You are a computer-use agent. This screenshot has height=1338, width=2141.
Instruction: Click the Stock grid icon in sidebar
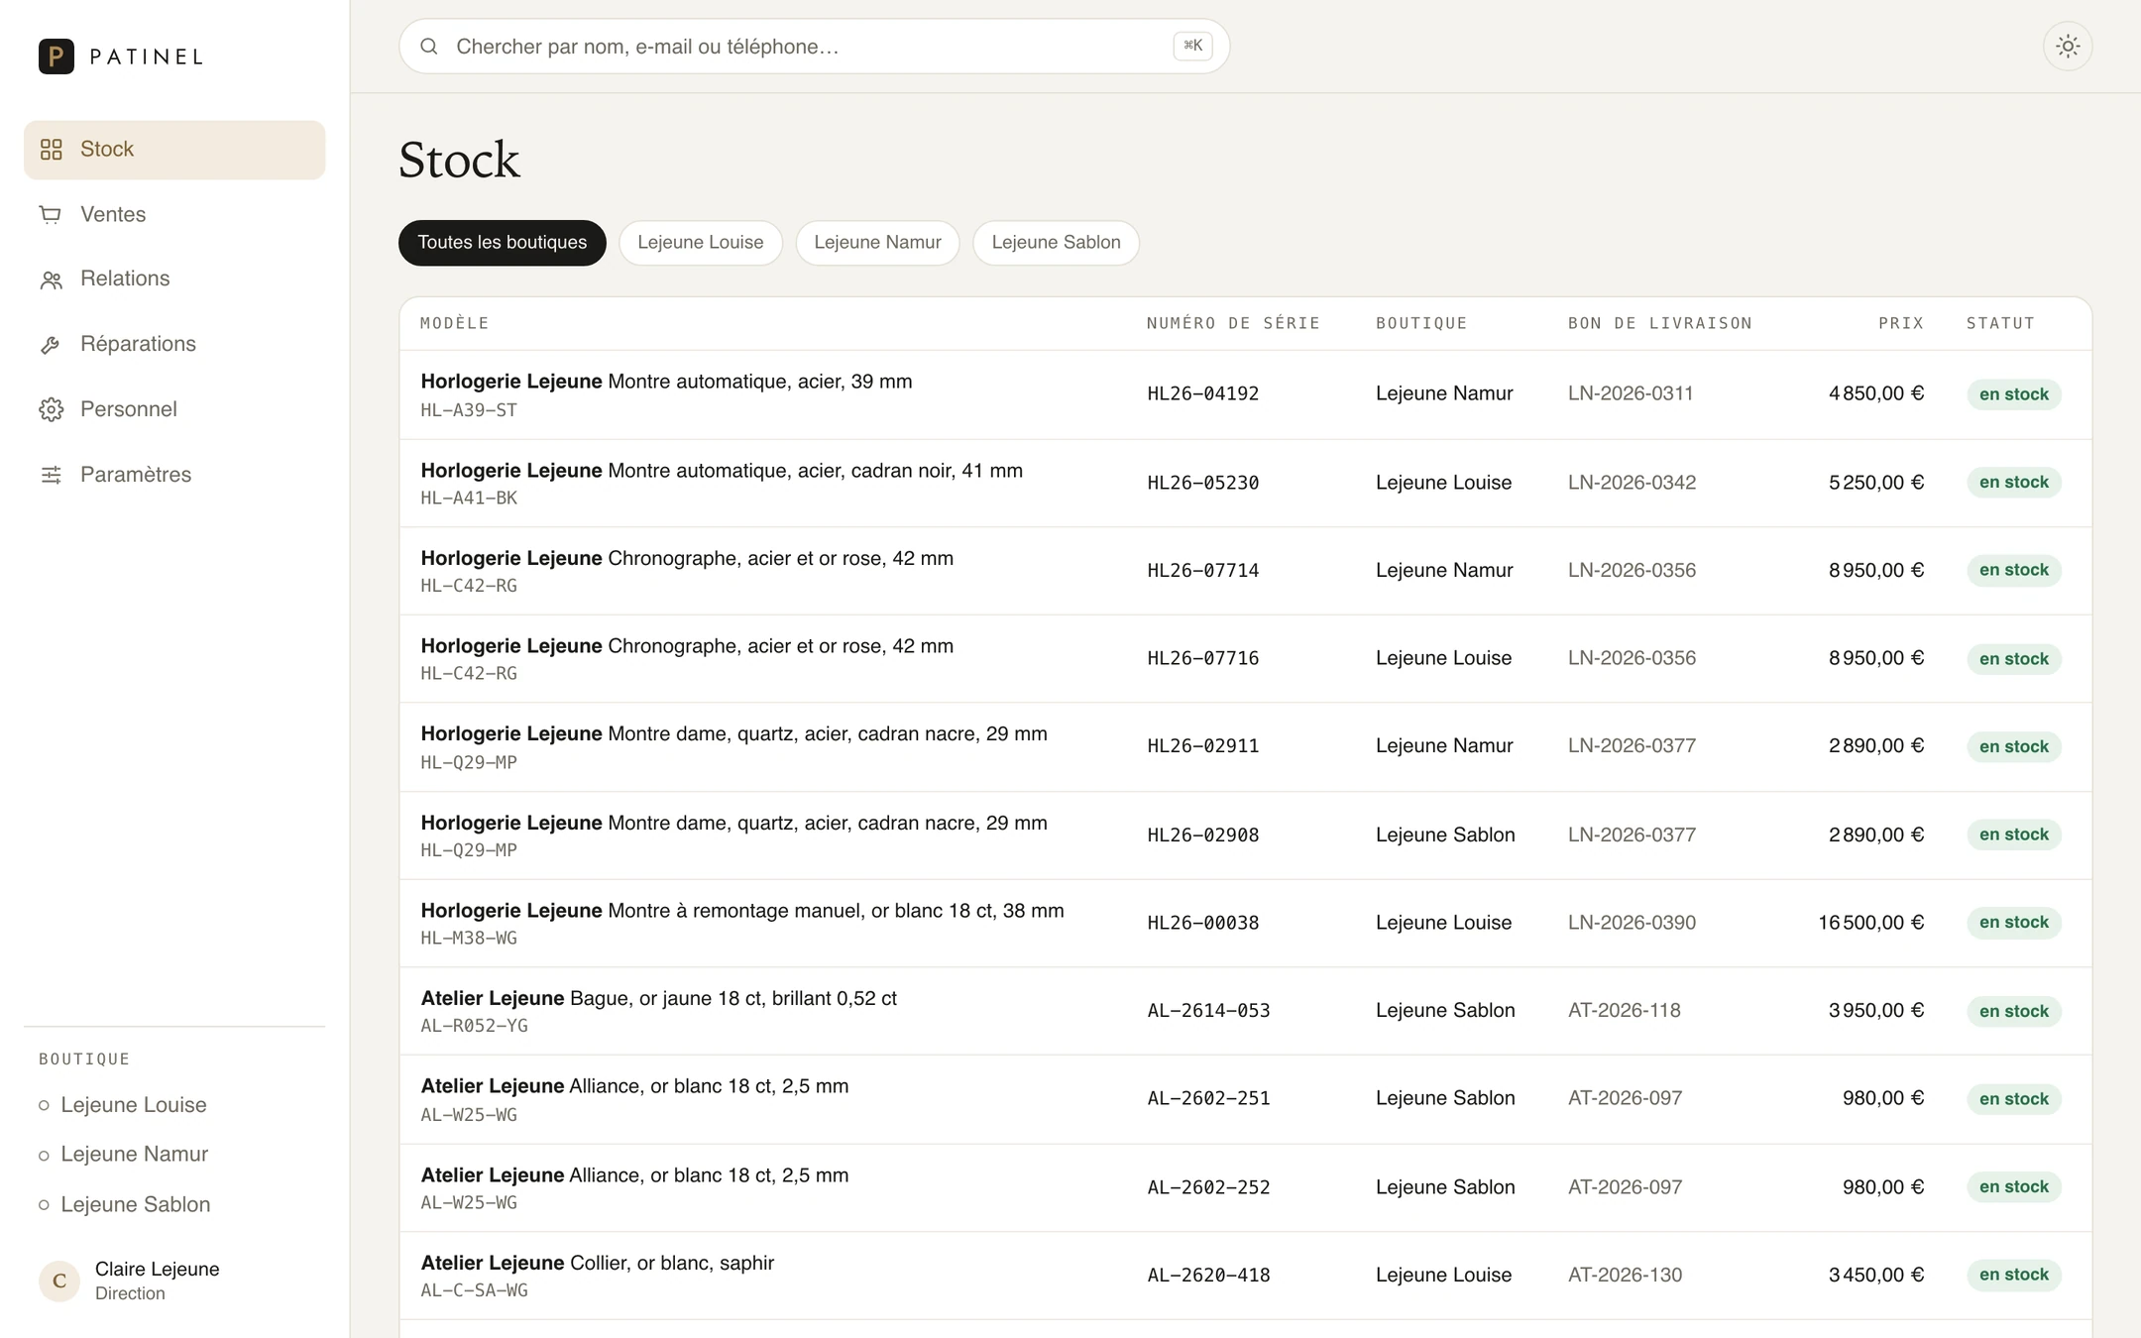pos(52,150)
